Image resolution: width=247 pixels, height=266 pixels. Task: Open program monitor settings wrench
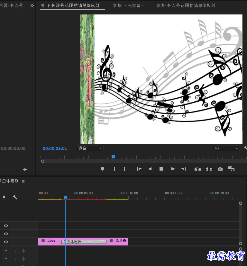pos(245,148)
